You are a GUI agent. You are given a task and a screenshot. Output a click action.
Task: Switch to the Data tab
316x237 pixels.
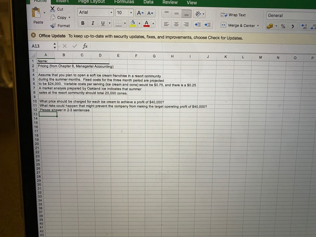click(x=149, y=2)
